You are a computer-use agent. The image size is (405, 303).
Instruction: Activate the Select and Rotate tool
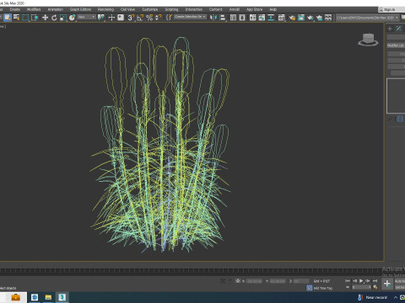pos(54,18)
